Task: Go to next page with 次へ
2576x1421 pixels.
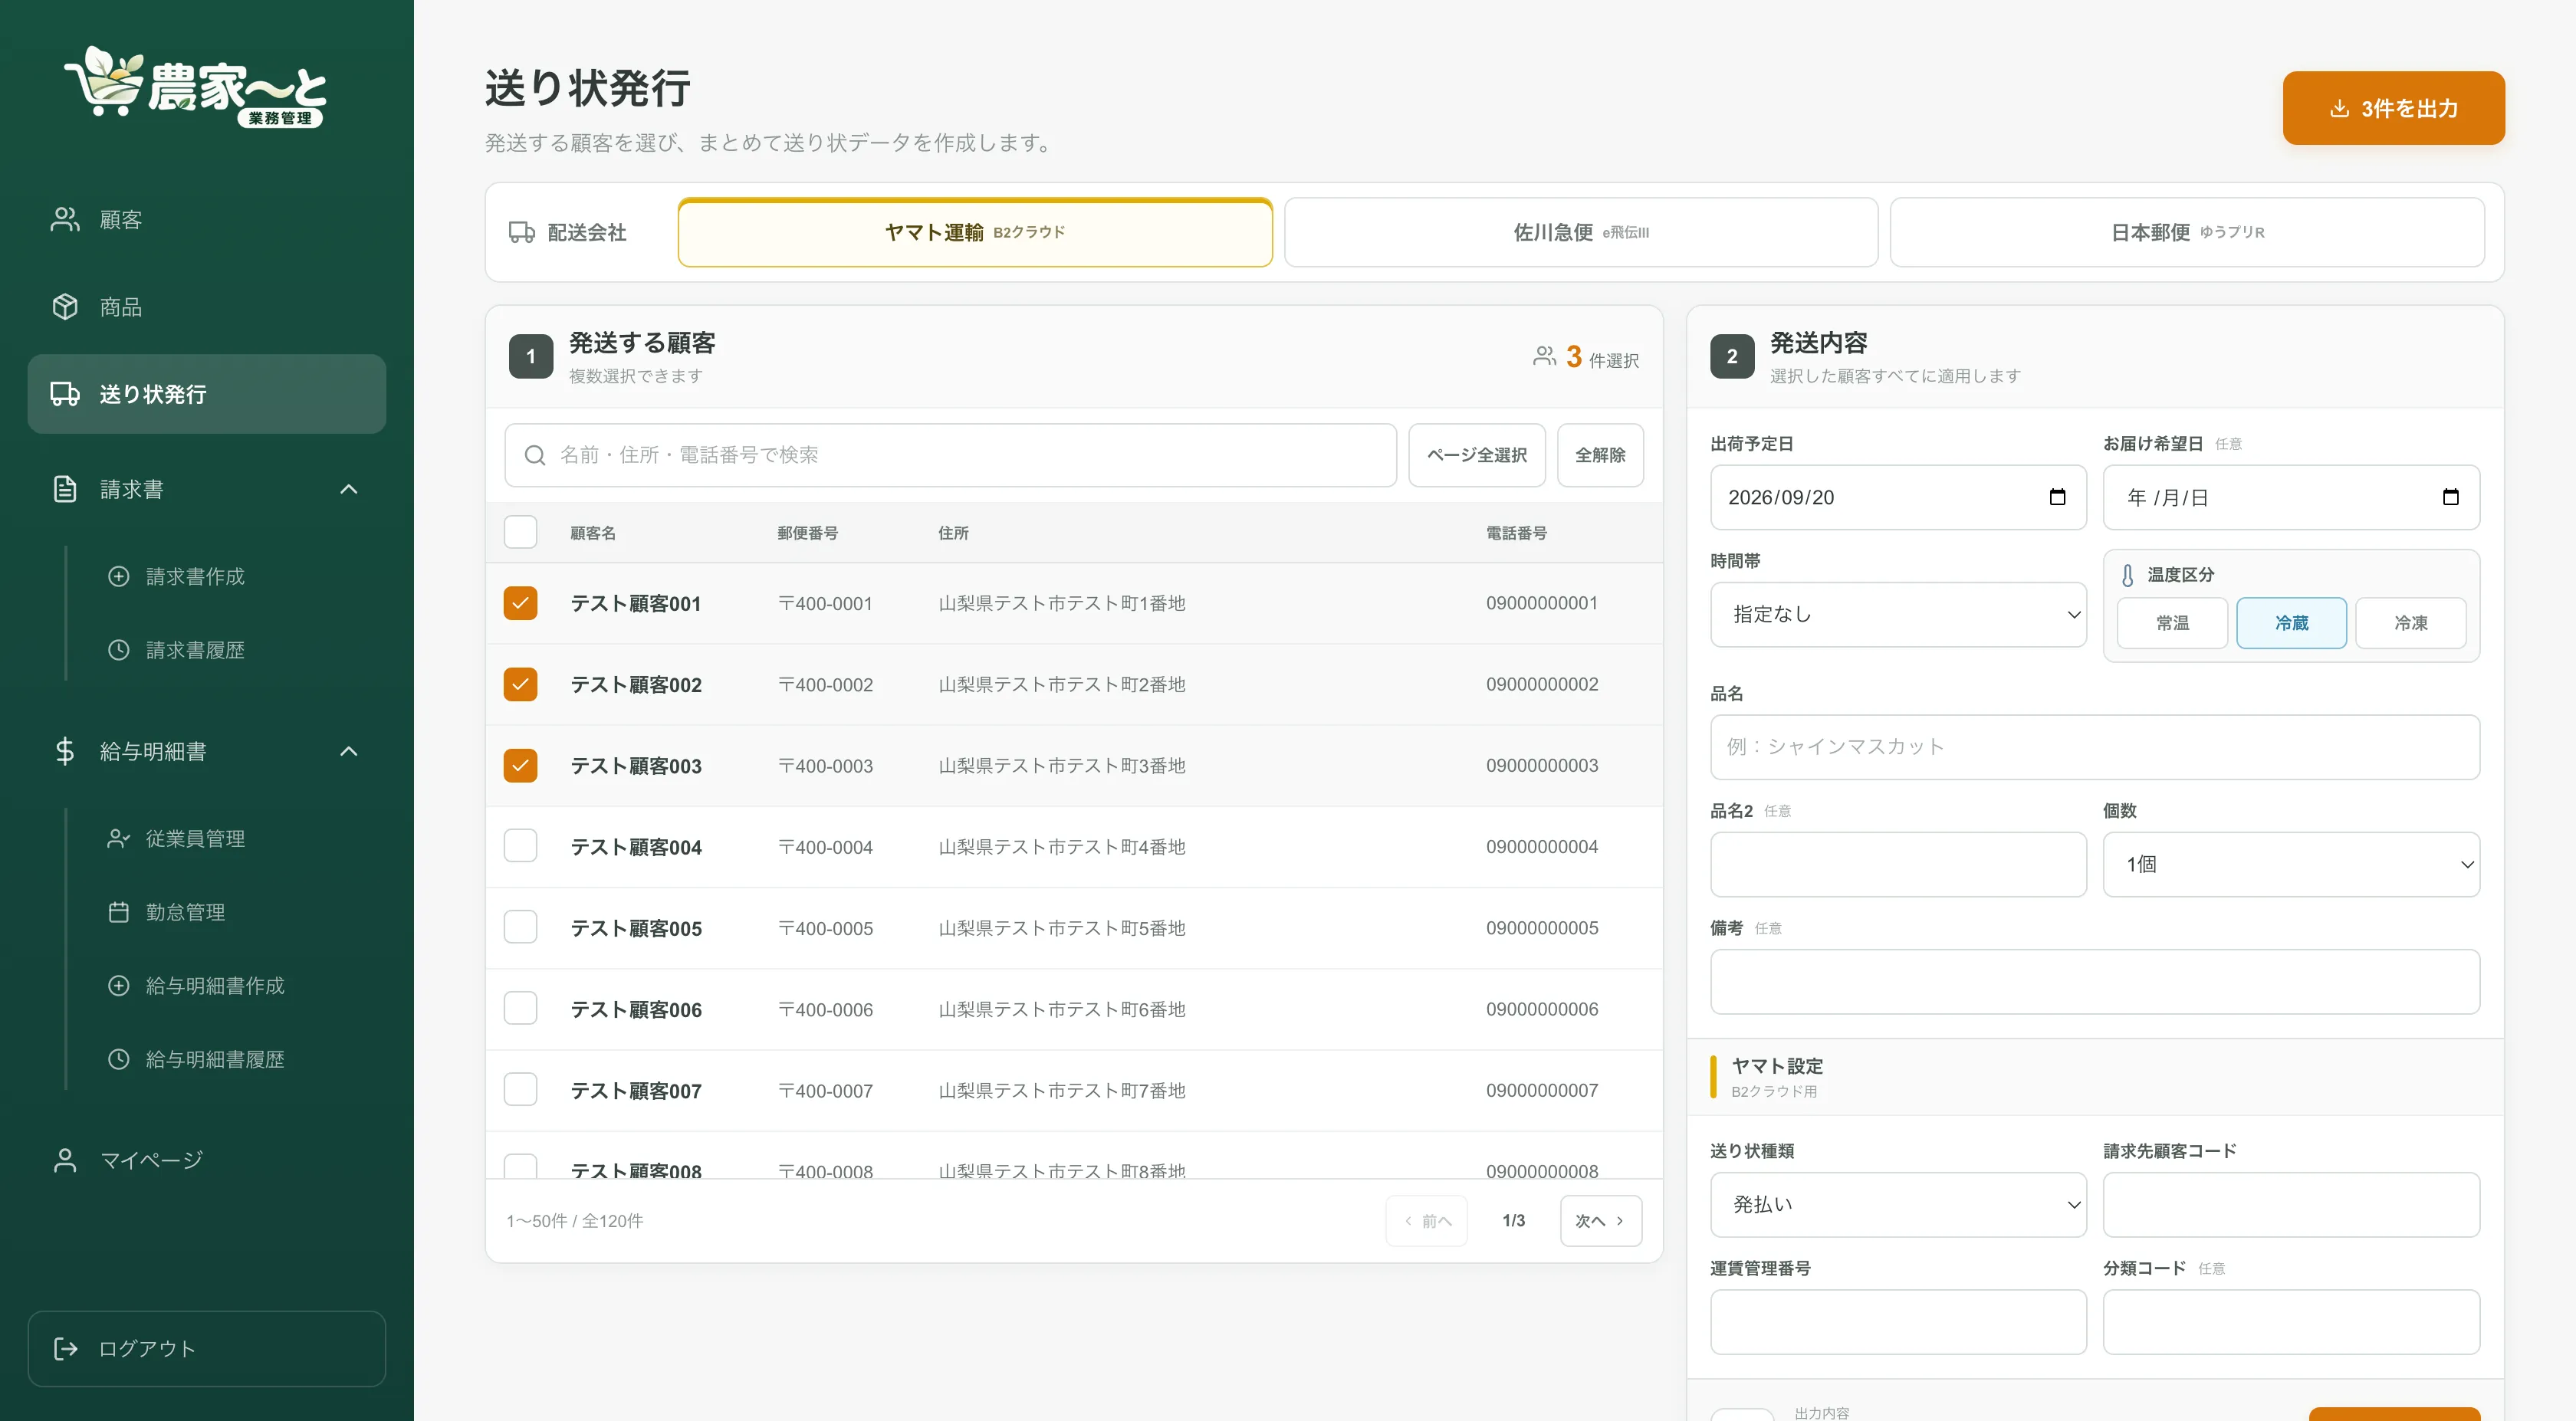Action: [1600, 1221]
